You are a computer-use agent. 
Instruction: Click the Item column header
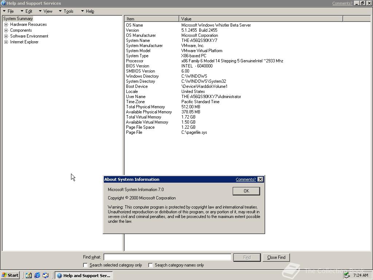click(x=152, y=19)
